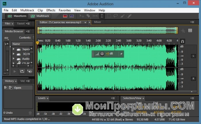
Task: Close the History panel tab
Action: click(x=16, y=81)
